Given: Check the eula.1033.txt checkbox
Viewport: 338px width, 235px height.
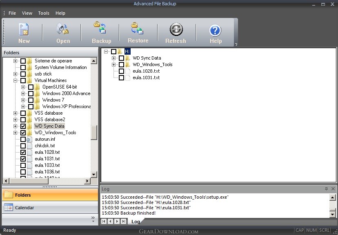Looking at the screenshot, I should click(x=23, y=165).
